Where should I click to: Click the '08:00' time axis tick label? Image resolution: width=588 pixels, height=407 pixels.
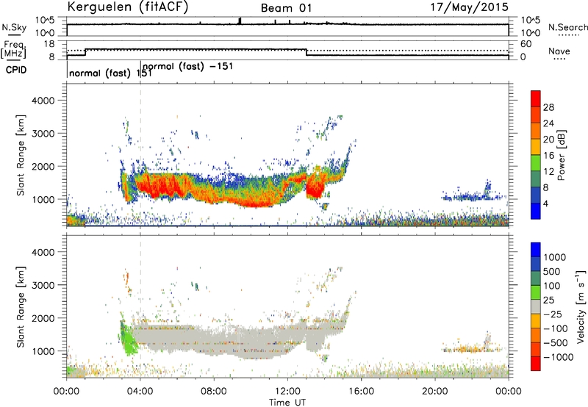(x=213, y=392)
